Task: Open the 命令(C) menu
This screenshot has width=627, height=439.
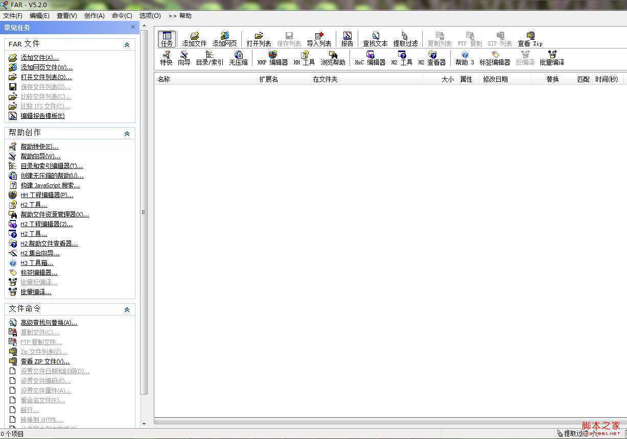Action: click(122, 16)
